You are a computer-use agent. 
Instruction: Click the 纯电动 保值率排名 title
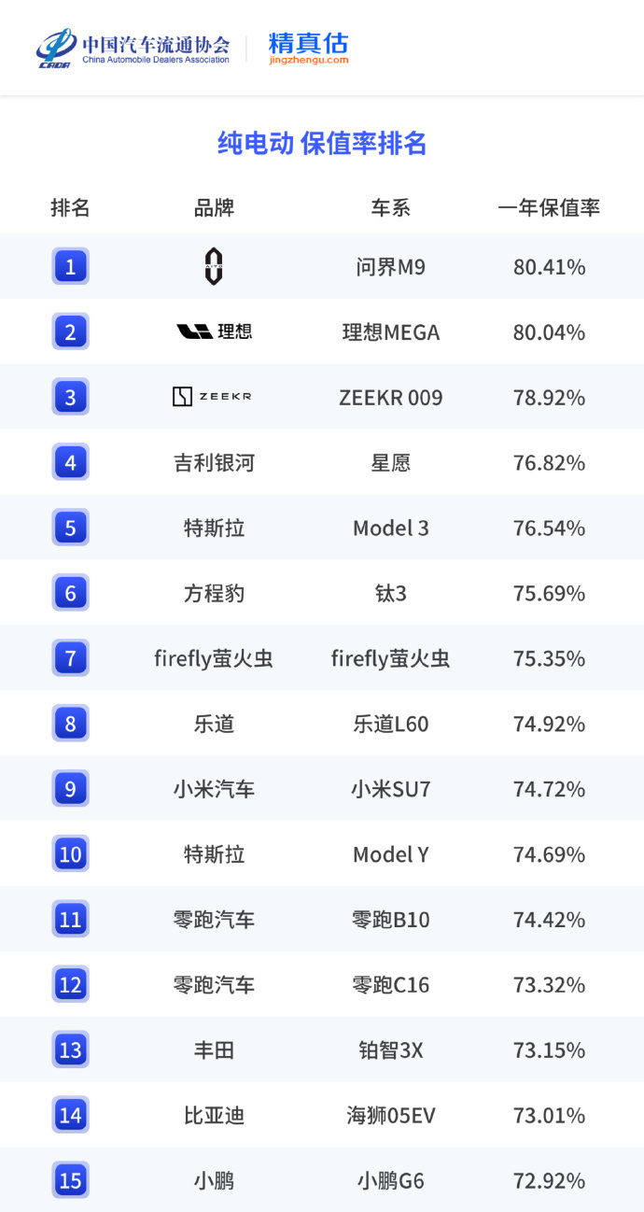point(322,143)
